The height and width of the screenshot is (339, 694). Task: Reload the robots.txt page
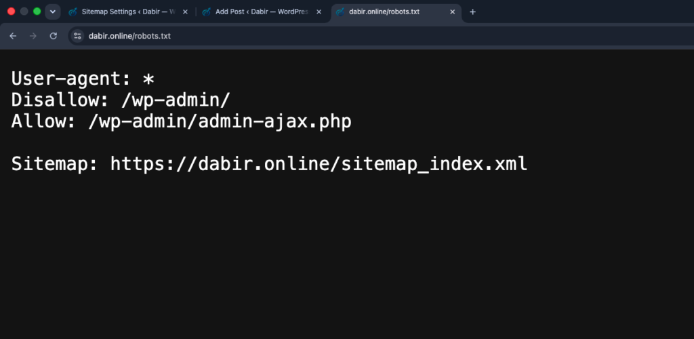pyautogui.click(x=53, y=36)
